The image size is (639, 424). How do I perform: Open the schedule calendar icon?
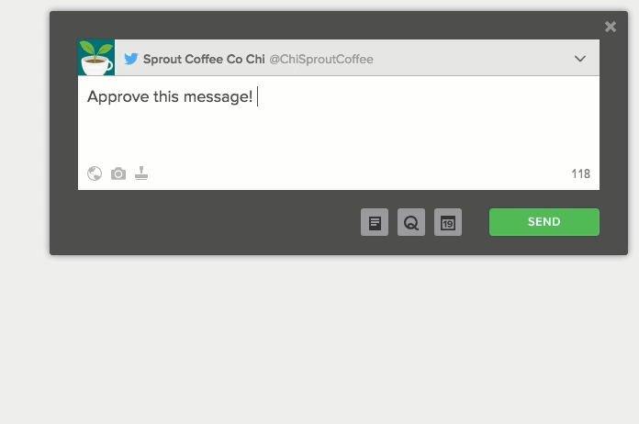click(448, 222)
